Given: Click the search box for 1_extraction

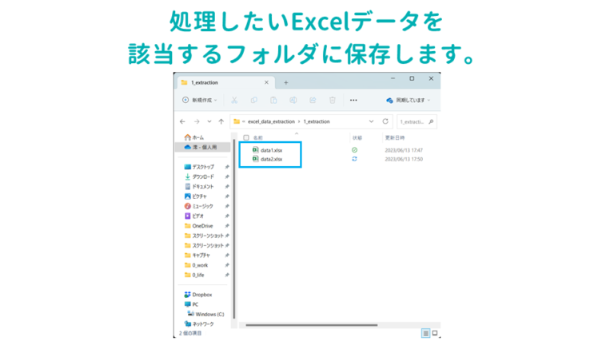Looking at the screenshot, I should tap(416, 121).
